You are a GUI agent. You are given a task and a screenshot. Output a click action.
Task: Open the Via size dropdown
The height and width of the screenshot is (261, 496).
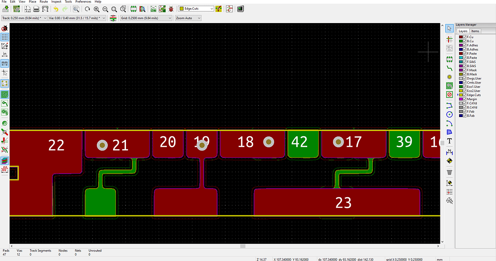click(77, 18)
